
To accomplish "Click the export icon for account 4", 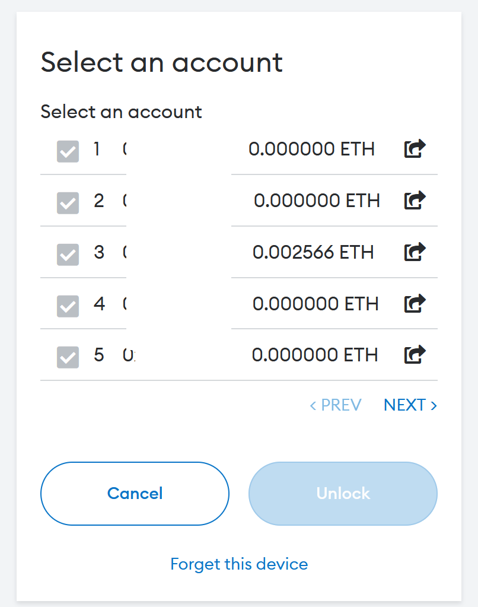I will point(415,303).
